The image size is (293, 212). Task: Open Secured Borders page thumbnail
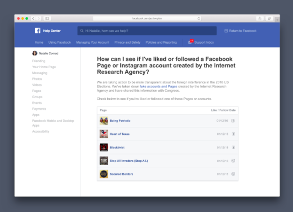tap(104, 174)
